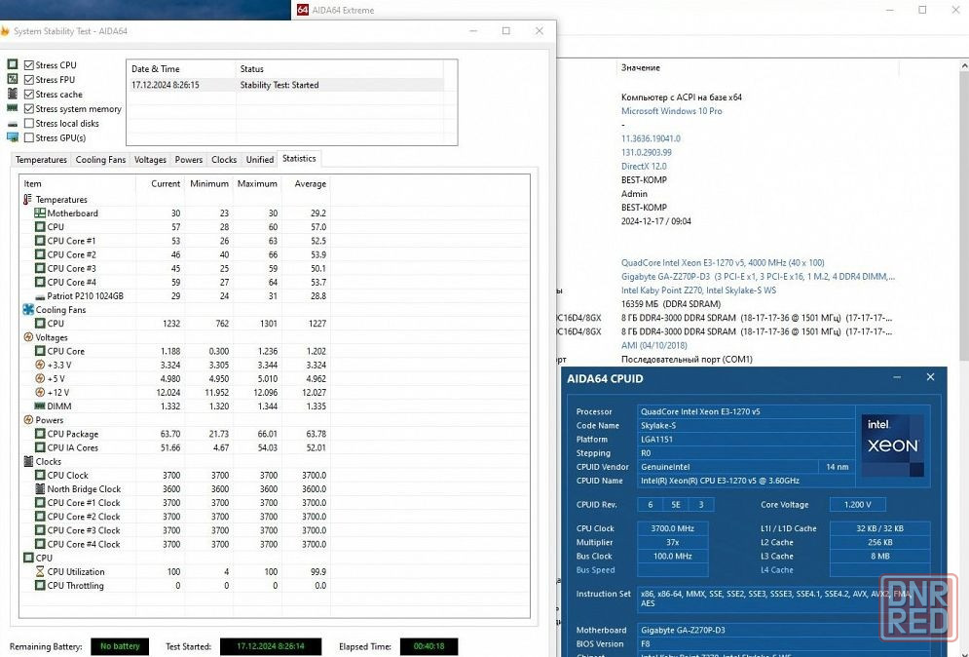Close the AIDA64 CPUID panel

pyautogui.click(x=930, y=377)
